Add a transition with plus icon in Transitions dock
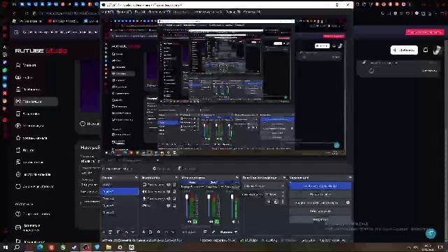448x252 pixels. [x=269, y=202]
